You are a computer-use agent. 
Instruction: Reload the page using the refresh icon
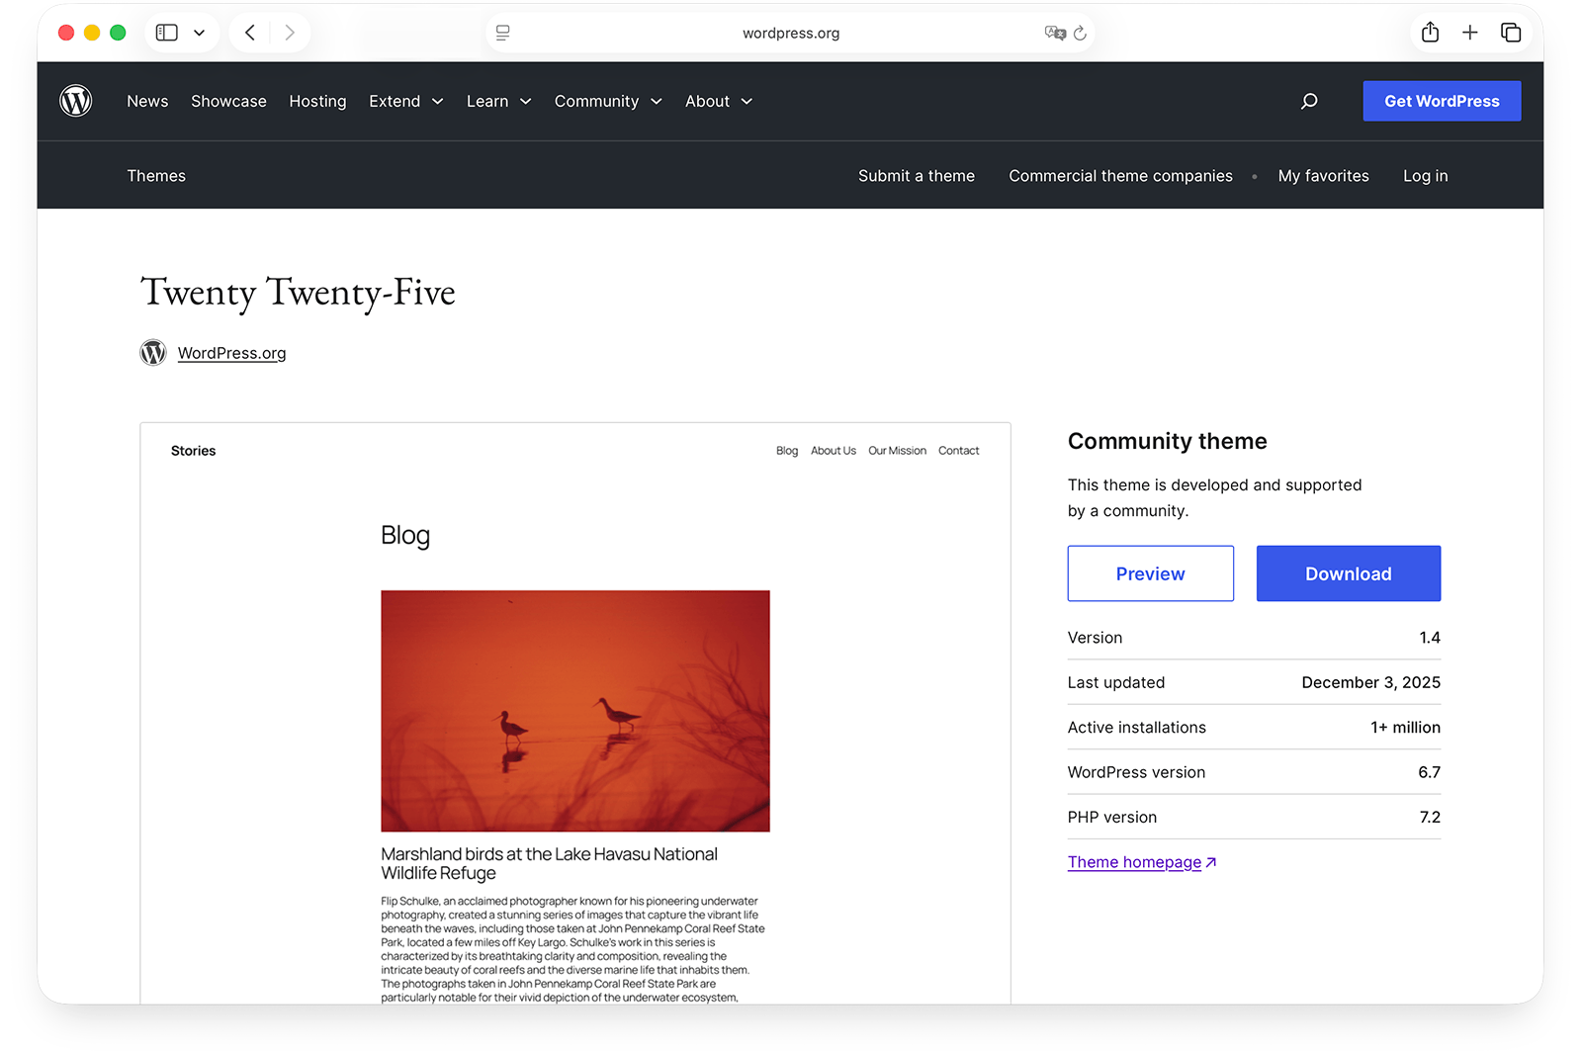pos(1080,33)
